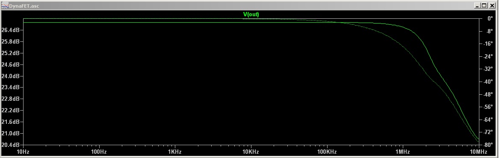Click the DynaFET.asc window icon
Image resolution: width=499 pixels, height=158 pixels.
(5, 6)
